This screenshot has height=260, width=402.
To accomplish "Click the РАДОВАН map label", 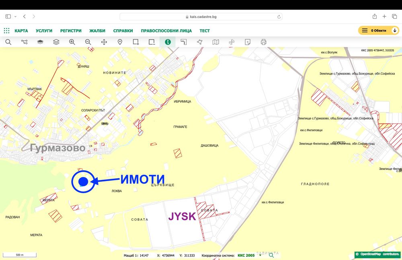I will (x=12, y=217).
